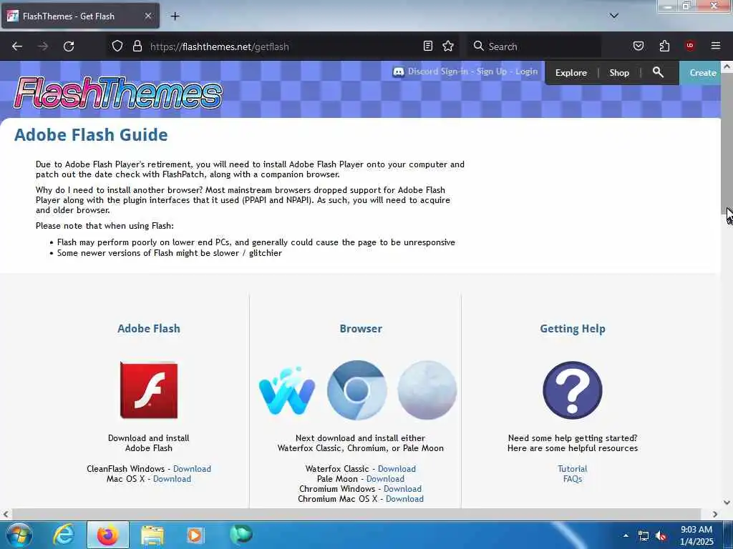Click the Waterfox logo image

pyautogui.click(x=287, y=390)
